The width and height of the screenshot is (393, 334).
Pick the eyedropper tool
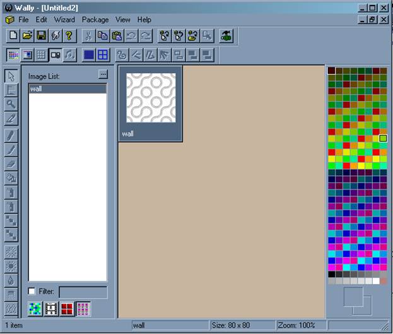click(x=11, y=118)
